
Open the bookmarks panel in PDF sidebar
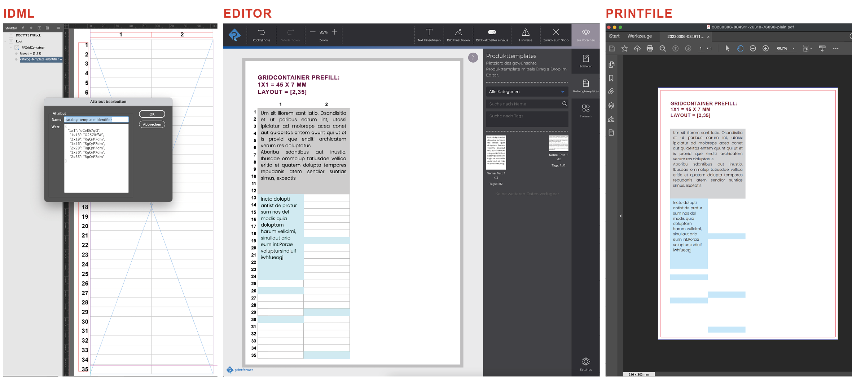click(611, 78)
